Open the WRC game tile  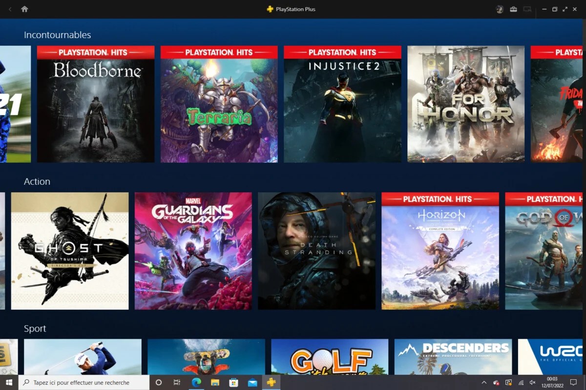550,357
